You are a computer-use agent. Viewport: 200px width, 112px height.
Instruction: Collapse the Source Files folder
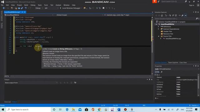pyautogui.click(x=159, y=36)
